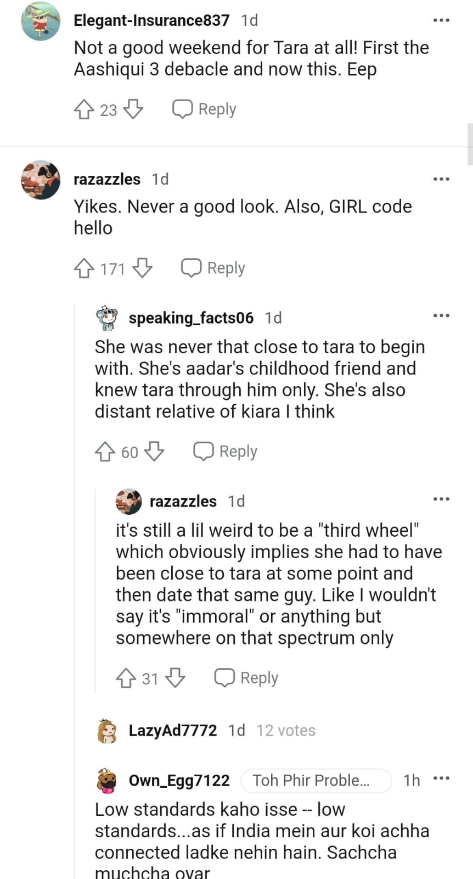The height and width of the screenshot is (879, 473).
Task: Reply to razazzles' comment with 171 votes
Action: [213, 268]
